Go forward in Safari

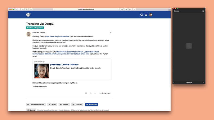19,9
